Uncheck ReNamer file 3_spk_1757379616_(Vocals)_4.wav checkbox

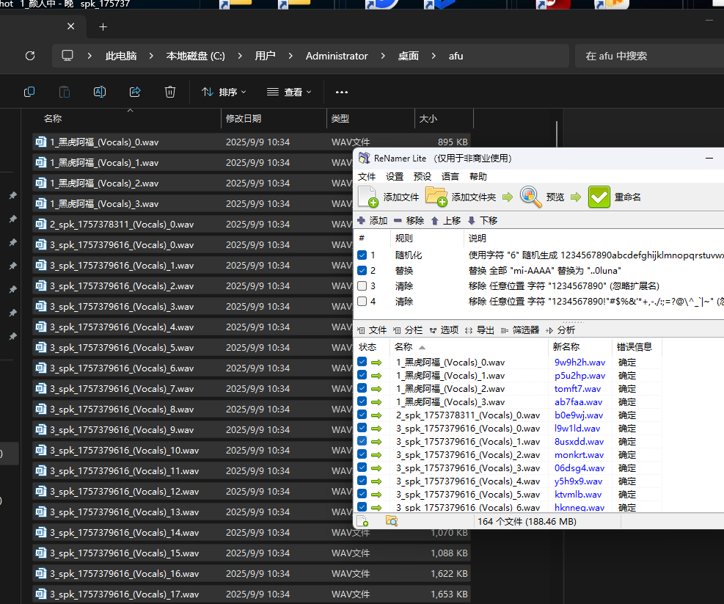[x=362, y=481]
